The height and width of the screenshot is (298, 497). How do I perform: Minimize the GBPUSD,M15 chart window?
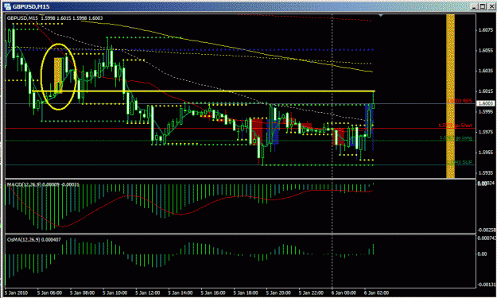tap(475, 6)
